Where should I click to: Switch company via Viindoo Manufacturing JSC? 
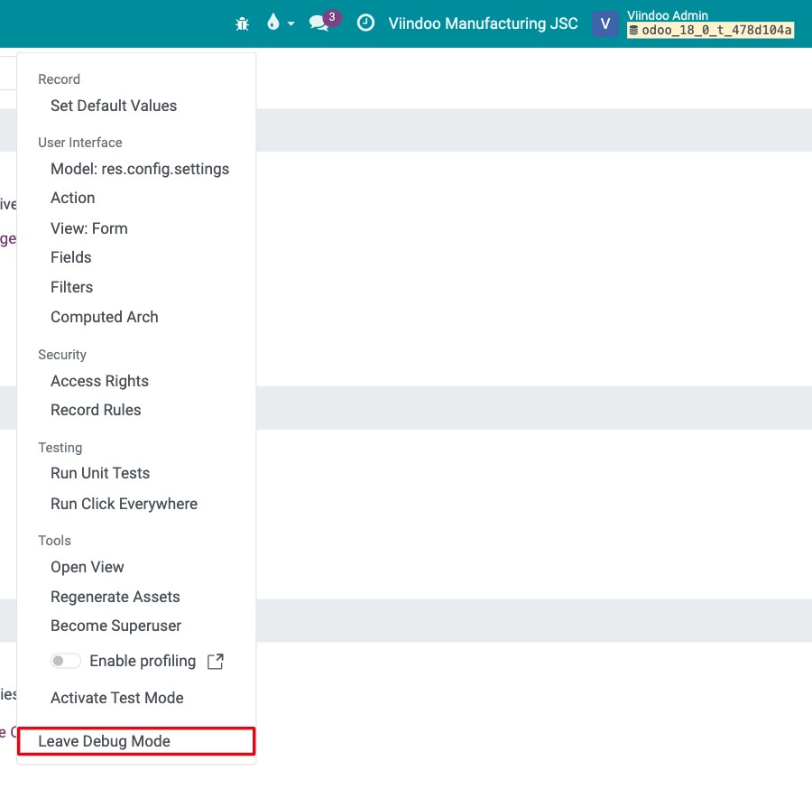483,23
